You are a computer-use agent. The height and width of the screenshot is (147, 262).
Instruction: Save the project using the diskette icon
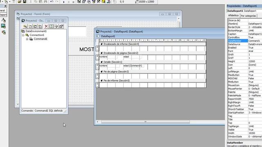[25, 2]
